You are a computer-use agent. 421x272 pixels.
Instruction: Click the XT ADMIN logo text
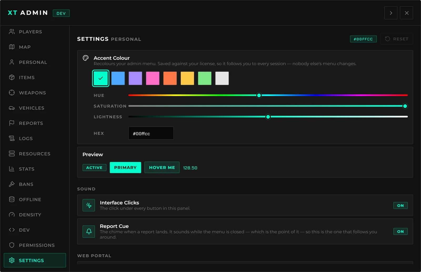[28, 13]
